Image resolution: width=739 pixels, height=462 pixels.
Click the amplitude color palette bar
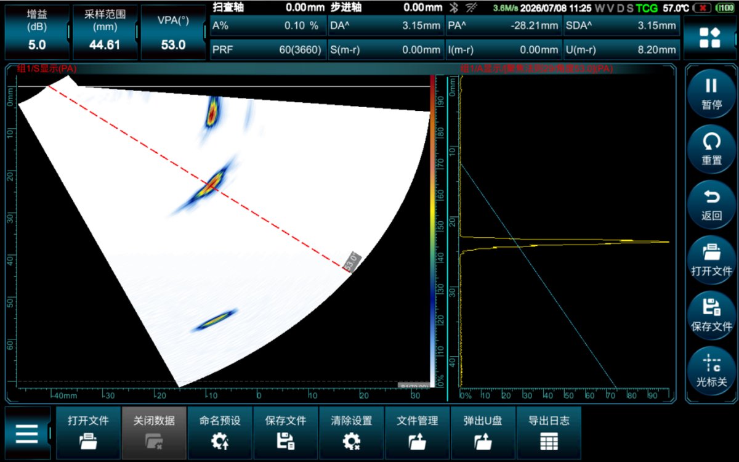tap(432, 231)
